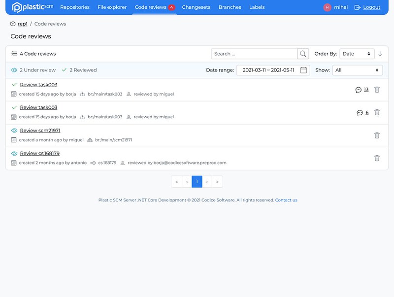The height and width of the screenshot is (297, 394).
Task: Switch to the Branches section
Action: click(x=230, y=7)
